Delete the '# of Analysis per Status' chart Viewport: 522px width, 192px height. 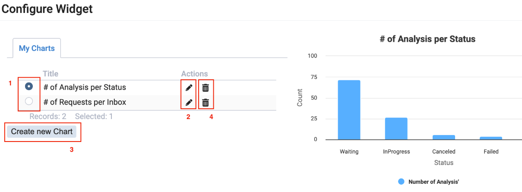click(206, 88)
